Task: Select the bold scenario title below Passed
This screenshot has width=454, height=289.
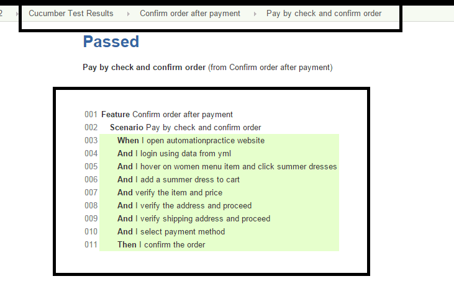Action: 143,67
